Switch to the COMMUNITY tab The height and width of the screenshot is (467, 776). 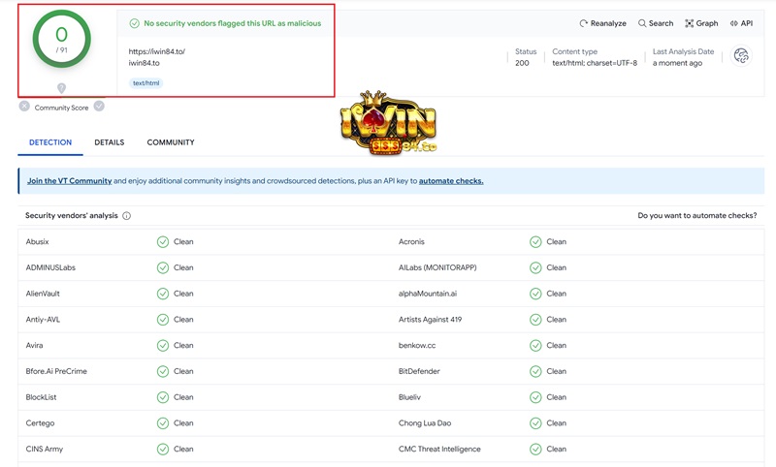171,142
